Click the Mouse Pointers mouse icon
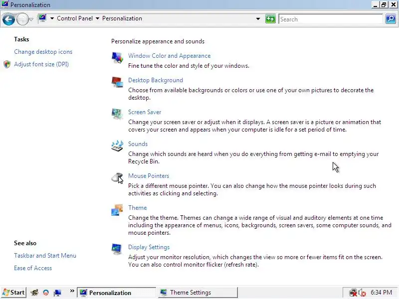The image size is (399, 299). point(117,178)
